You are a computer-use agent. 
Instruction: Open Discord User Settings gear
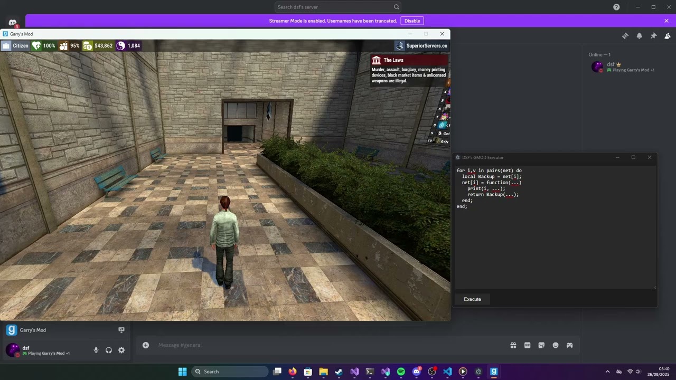(121, 350)
